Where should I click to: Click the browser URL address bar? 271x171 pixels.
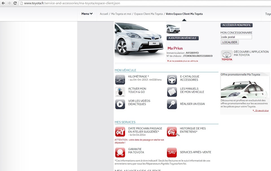coord(145,3)
